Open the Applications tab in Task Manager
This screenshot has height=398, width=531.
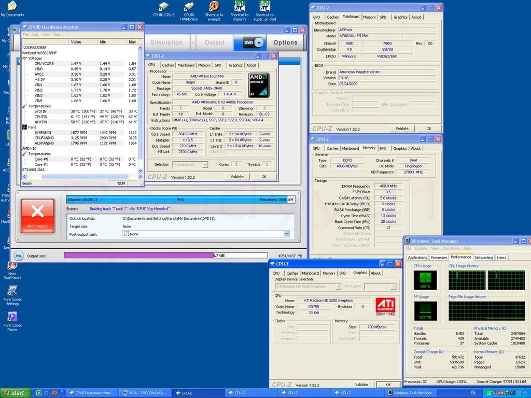pos(417,258)
